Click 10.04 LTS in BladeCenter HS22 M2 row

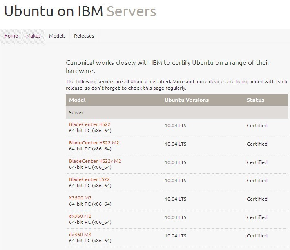[176, 144]
